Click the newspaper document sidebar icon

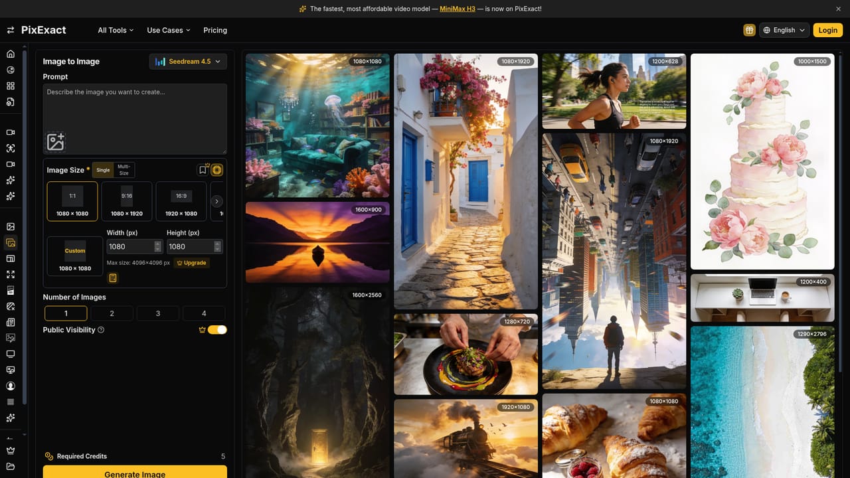pyautogui.click(x=10, y=322)
